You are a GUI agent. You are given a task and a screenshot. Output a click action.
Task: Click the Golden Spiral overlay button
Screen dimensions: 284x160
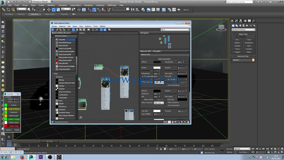[x=14, y=122]
